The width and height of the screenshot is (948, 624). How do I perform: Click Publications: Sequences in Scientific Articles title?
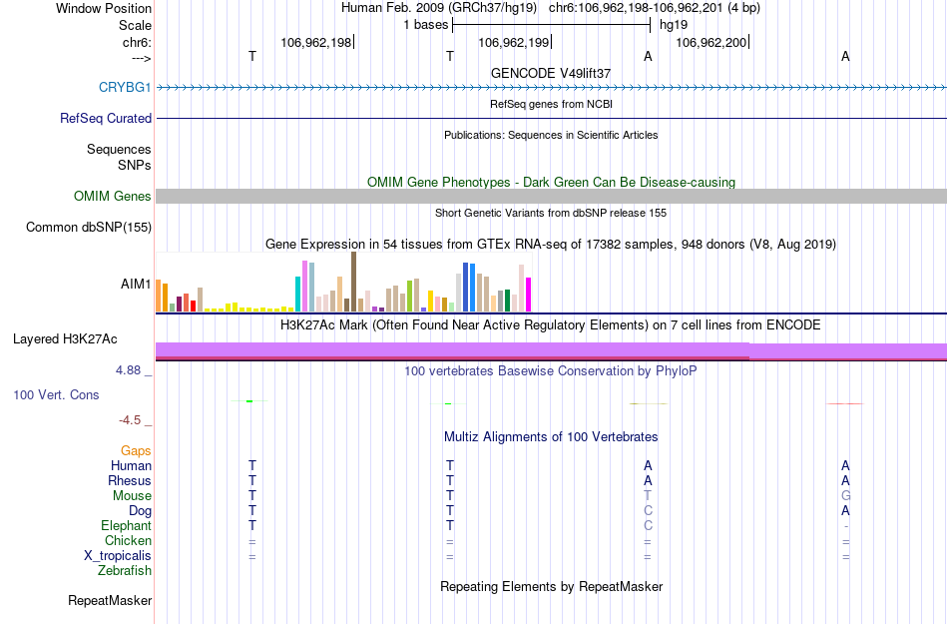click(x=551, y=135)
